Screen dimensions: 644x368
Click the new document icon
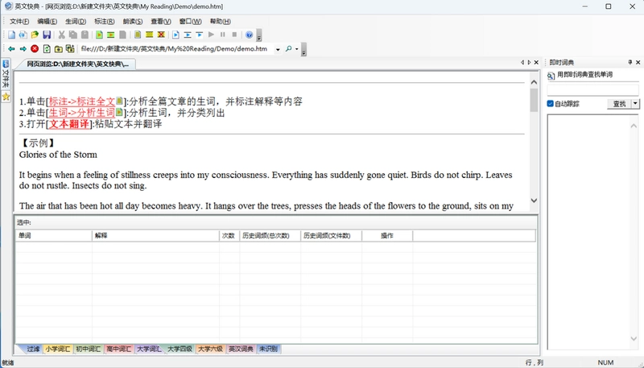pyautogui.click(x=11, y=35)
